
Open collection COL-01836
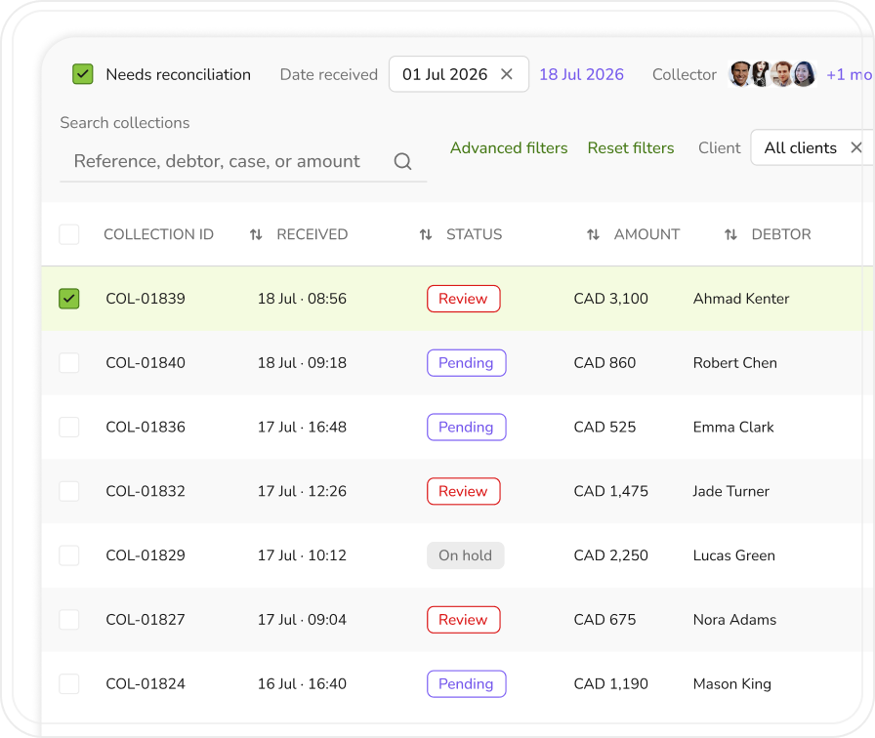[146, 427]
